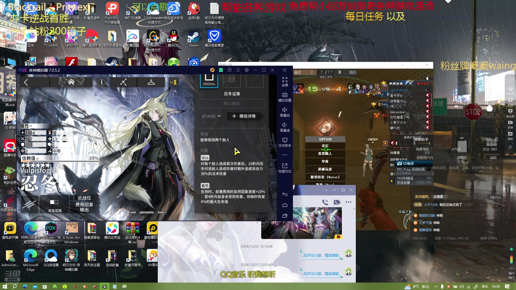Open more options (…) in QQ chat
Viewport: 516px width, 290px height.
click(348, 202)
